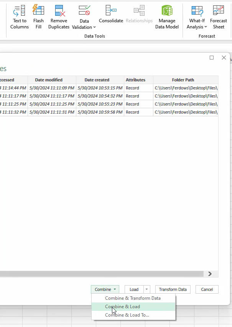Select Combine & Load option
This screenshot has width=232, height=327.
point(122,307)
